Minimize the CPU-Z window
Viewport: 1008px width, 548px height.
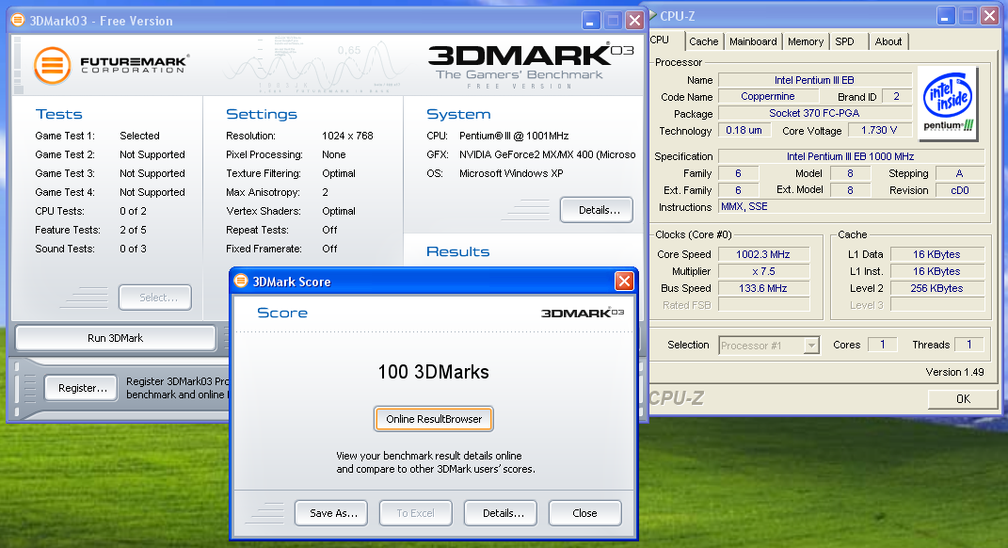946,15
